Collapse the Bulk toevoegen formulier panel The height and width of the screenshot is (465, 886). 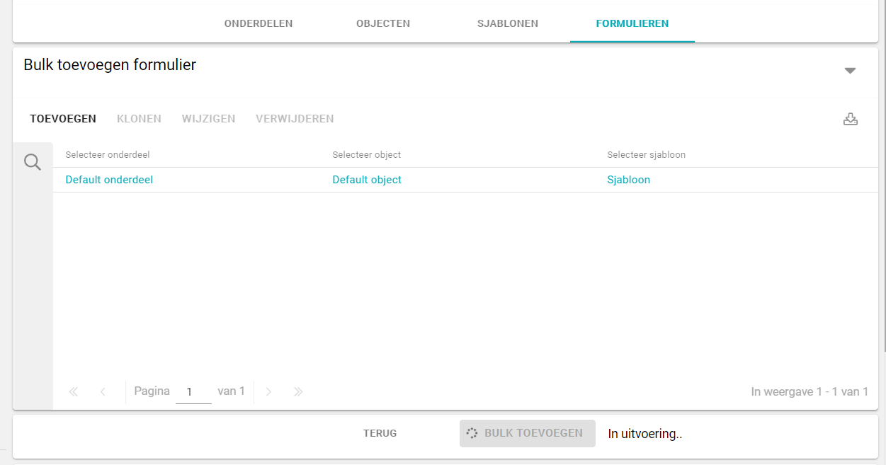(850, 71)
